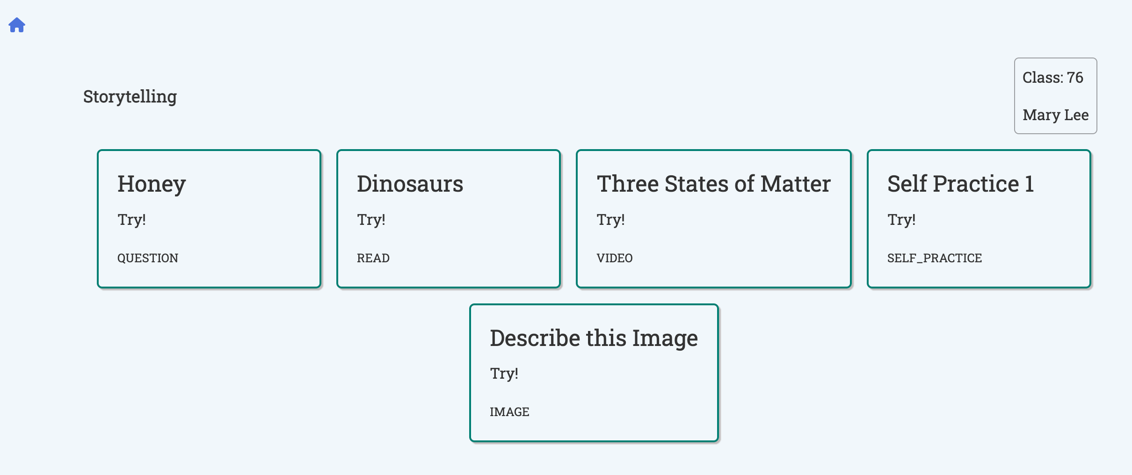Click the Mary Lee name
The height and width of the screenshot is (475, 1132).
pyautogui.click(x=1056, y=115)
